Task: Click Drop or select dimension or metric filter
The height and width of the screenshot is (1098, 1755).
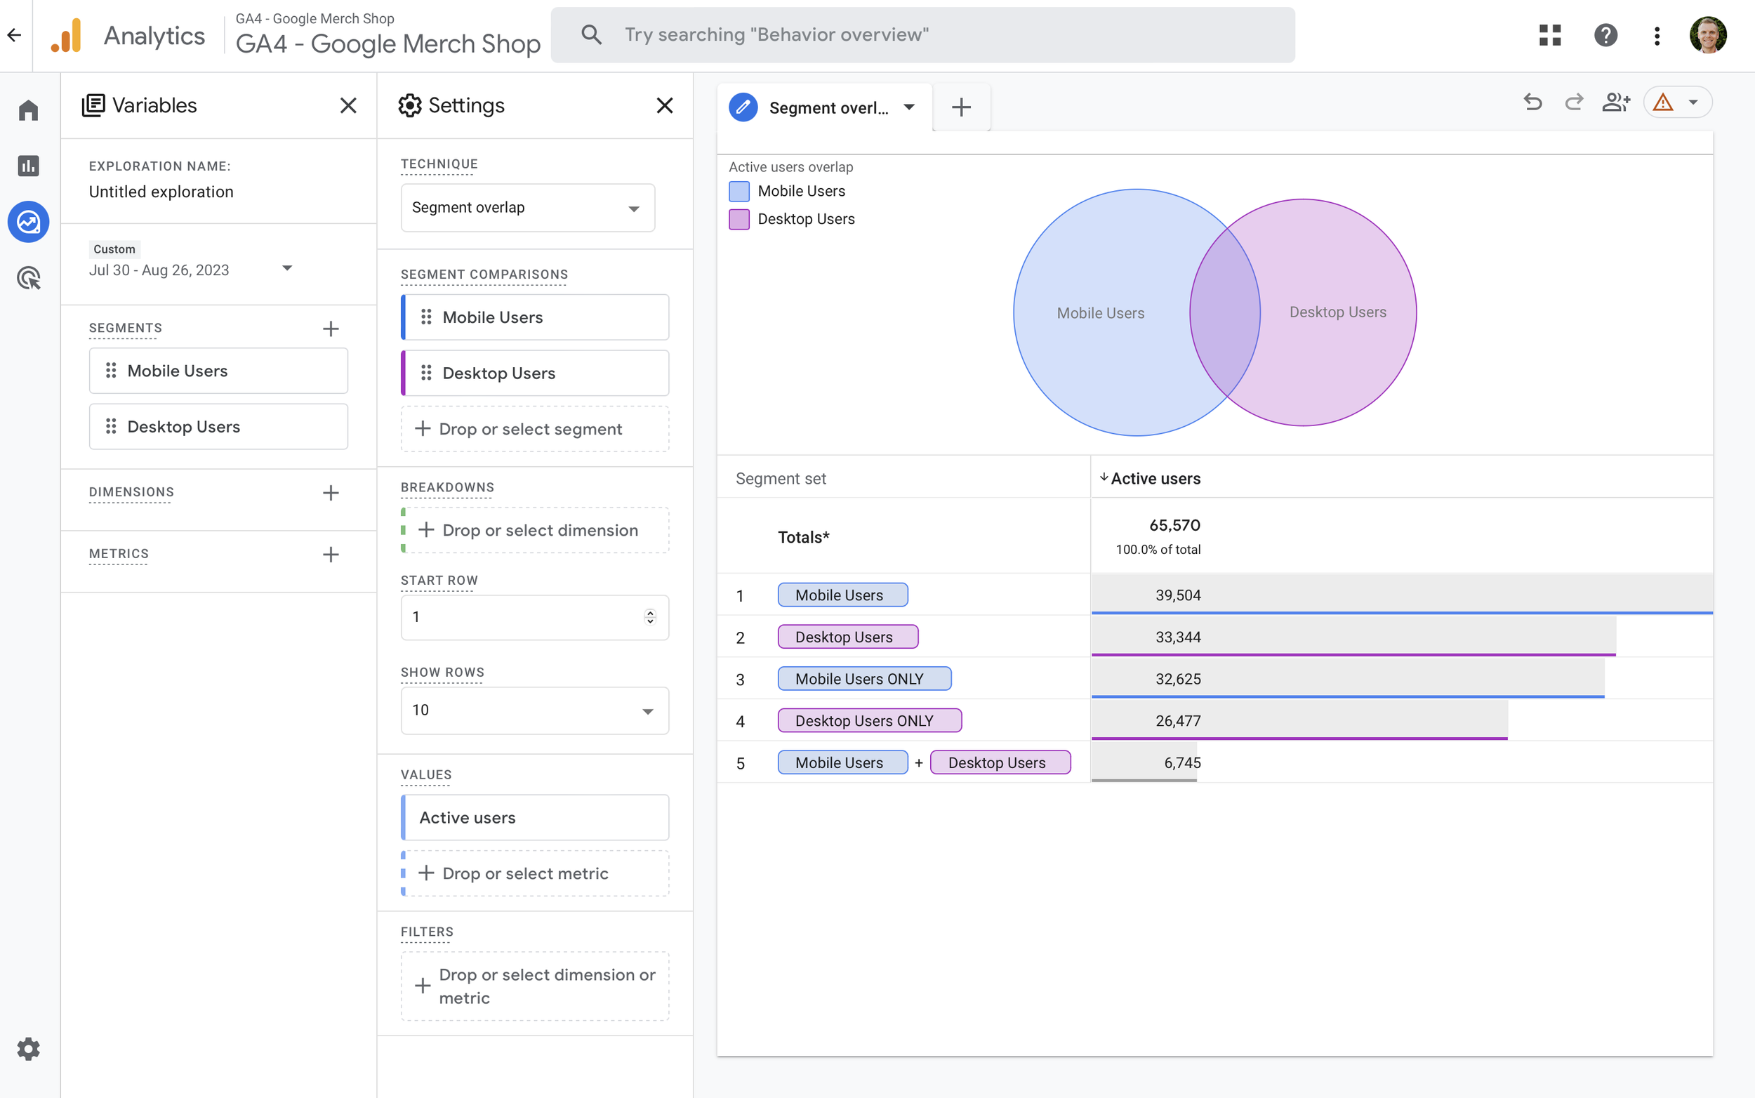Action: pos(534,986)
